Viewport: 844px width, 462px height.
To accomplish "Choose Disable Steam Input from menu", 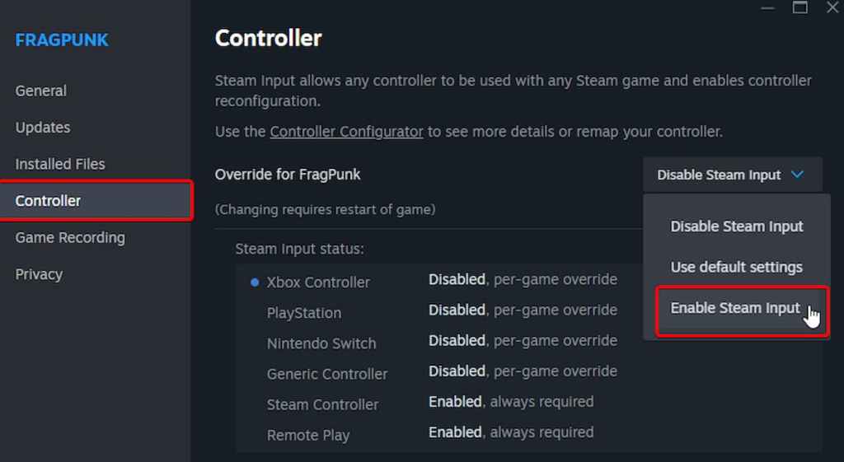I will tap(736, 226).
